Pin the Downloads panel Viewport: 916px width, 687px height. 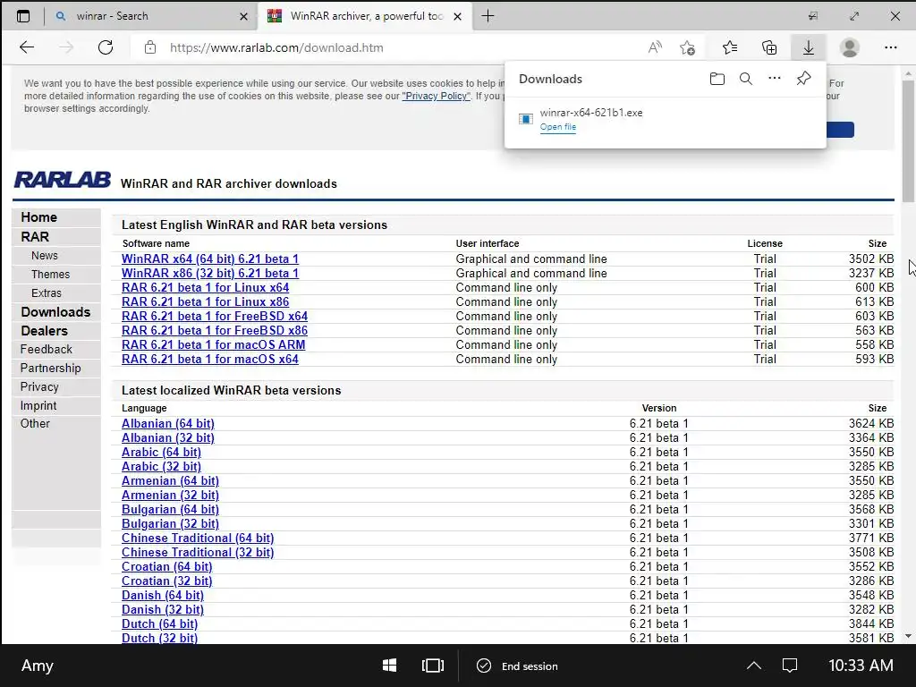pyautogui.click(x=804, y=79)
